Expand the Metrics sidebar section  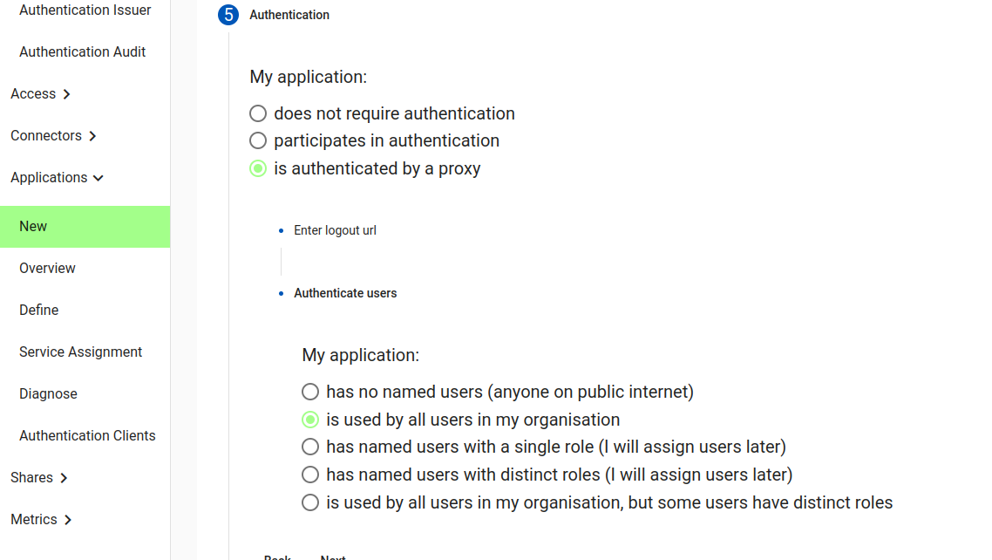click(x=41, y=519)
